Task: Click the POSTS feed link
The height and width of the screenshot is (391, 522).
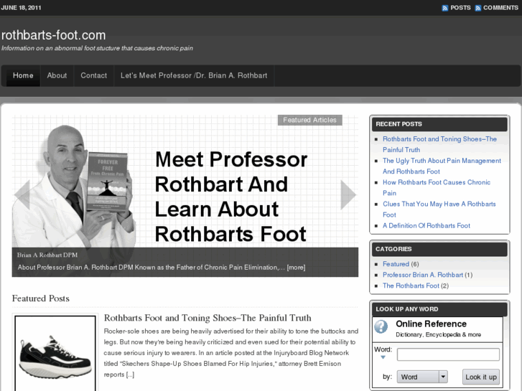Action: pyautogui.click(x=460, y=8)
